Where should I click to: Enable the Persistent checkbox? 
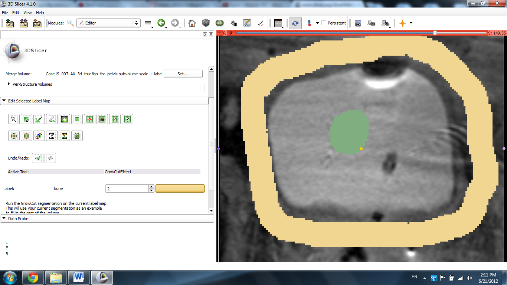click(324, 23)
